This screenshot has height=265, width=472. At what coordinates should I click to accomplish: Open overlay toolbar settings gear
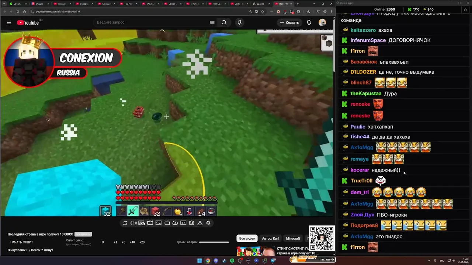(x=208, y=223)
